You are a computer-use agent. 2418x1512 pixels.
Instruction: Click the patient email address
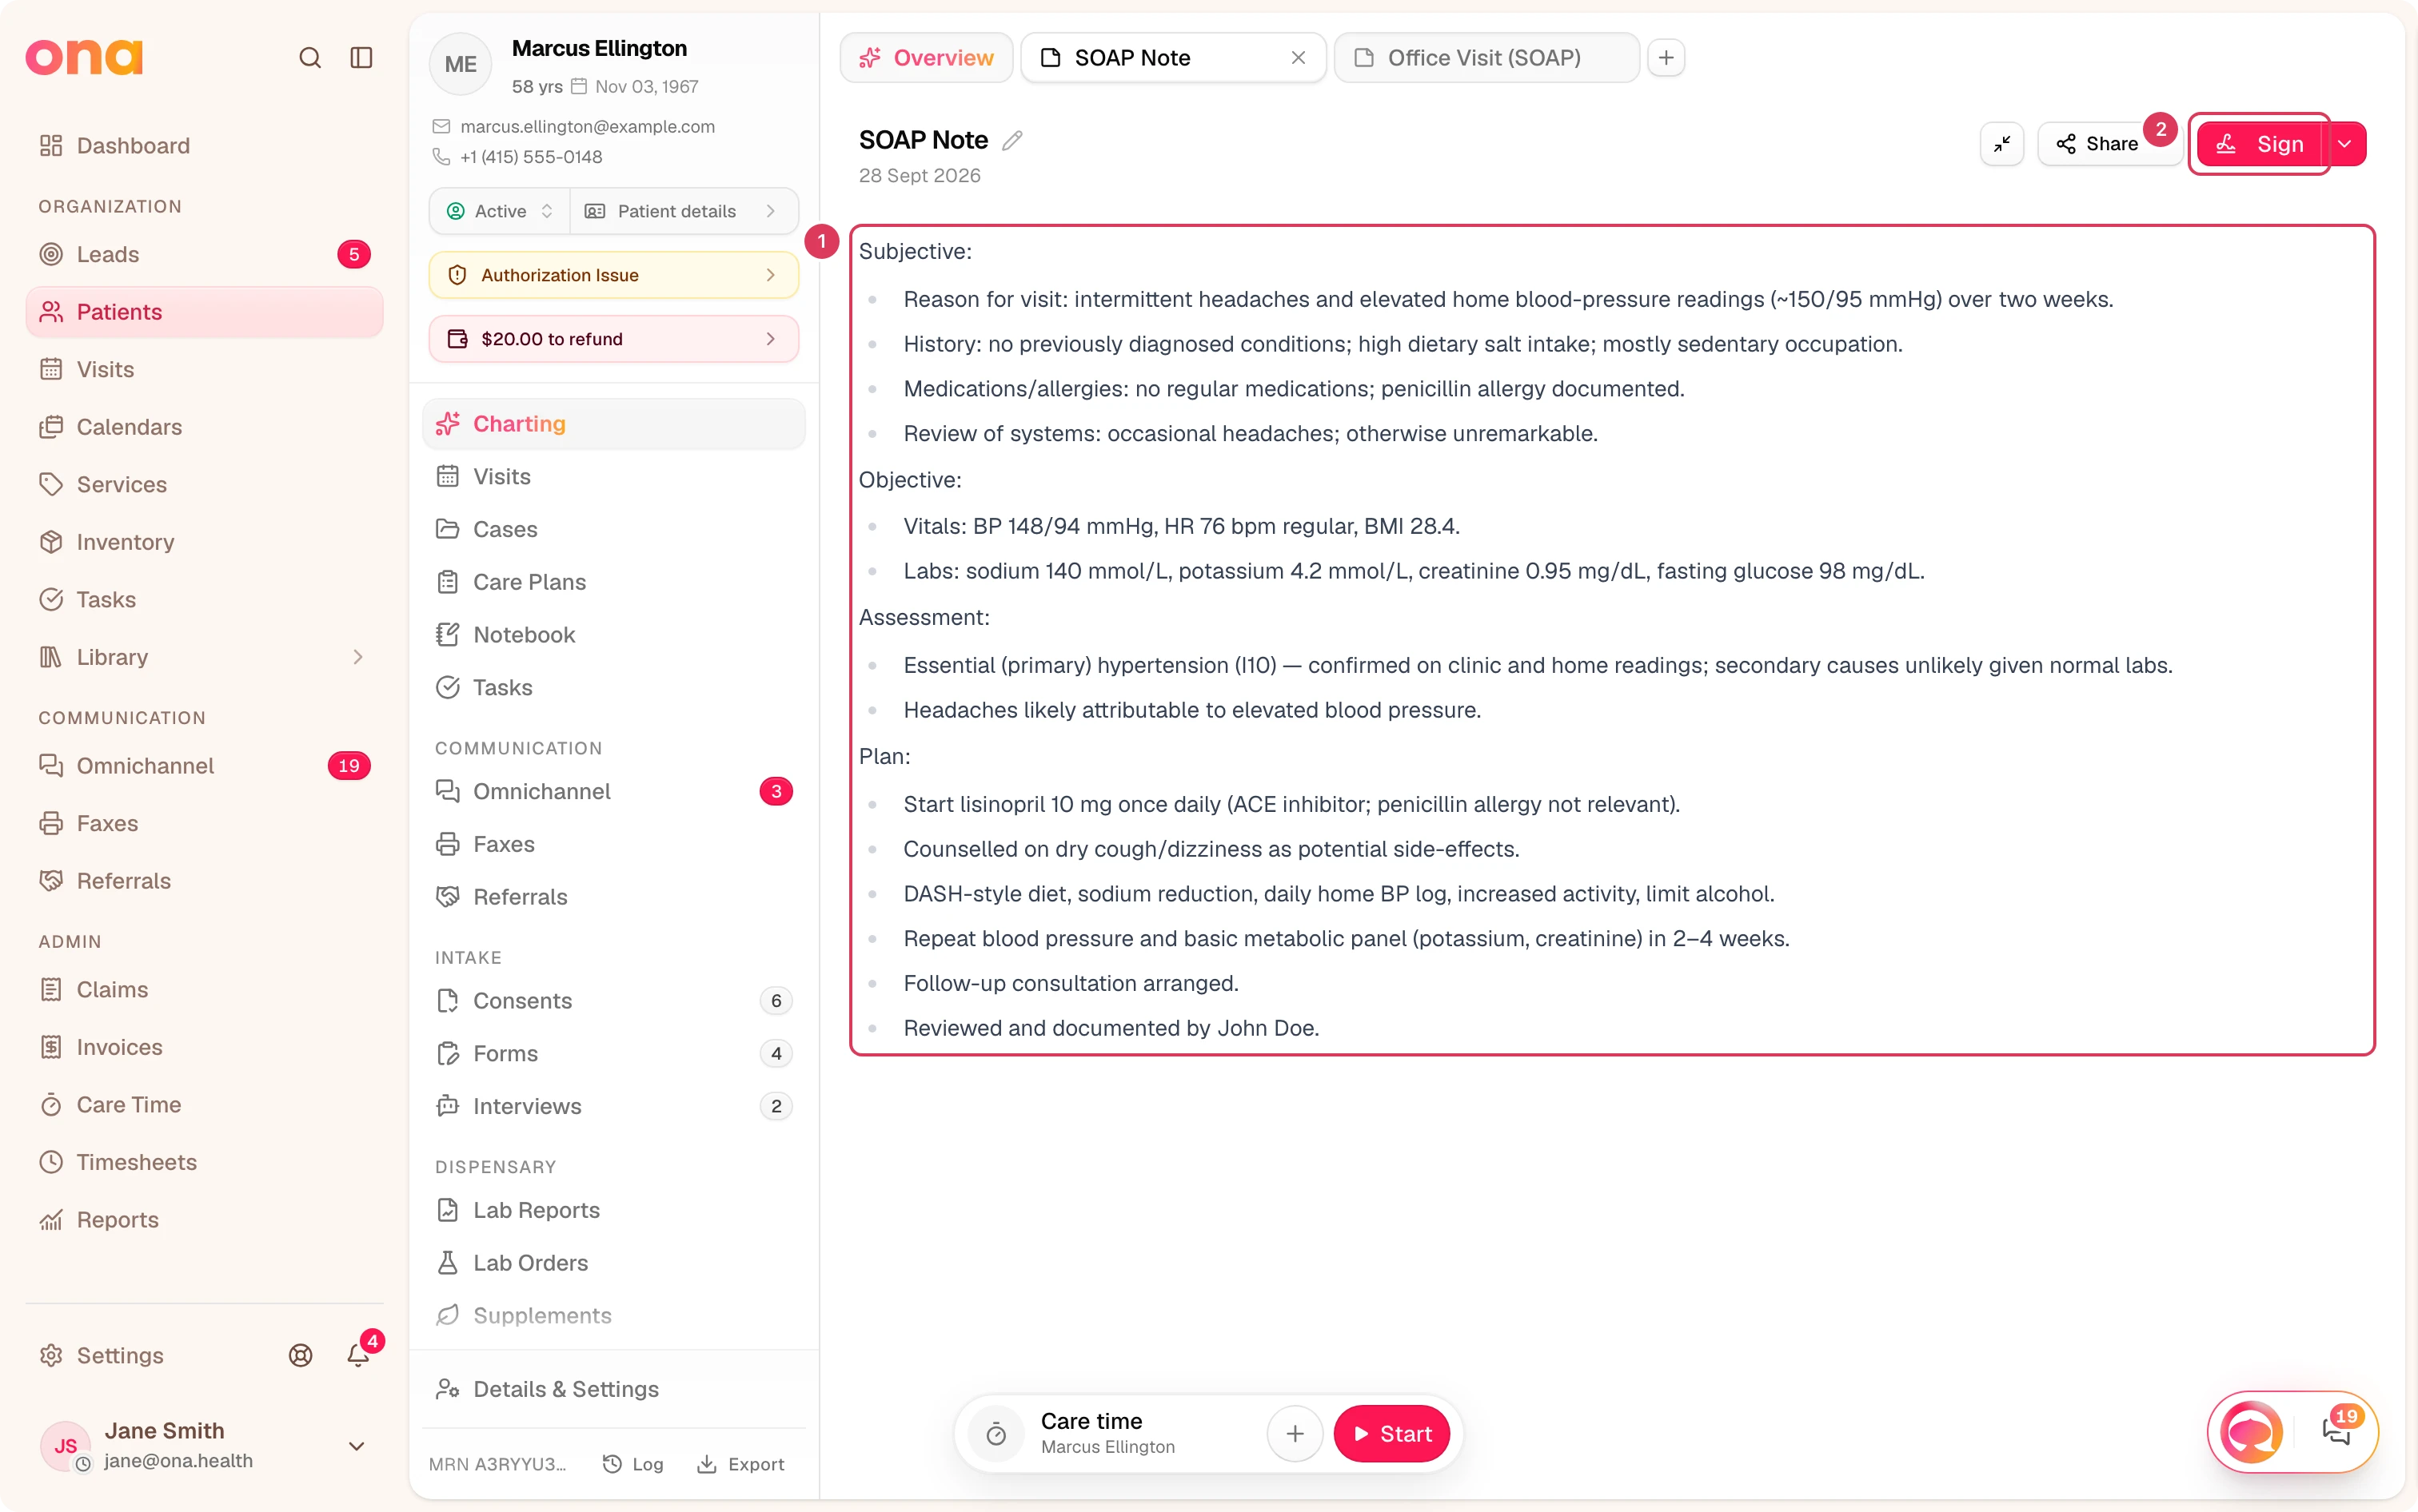click(587, 127)
